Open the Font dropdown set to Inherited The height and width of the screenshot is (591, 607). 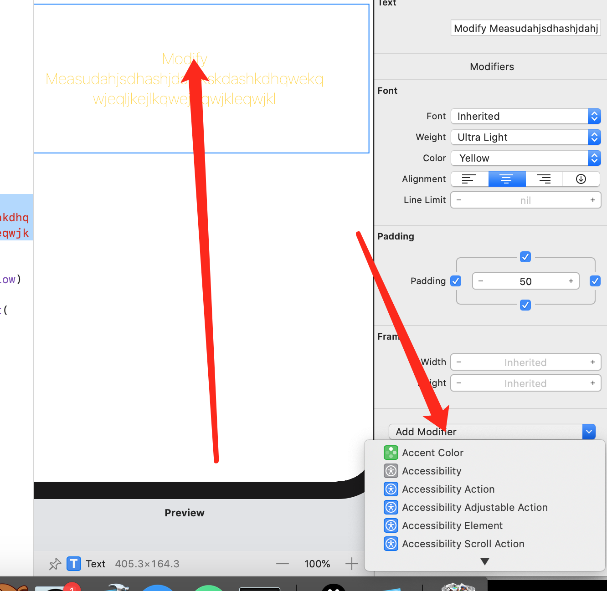525,116
